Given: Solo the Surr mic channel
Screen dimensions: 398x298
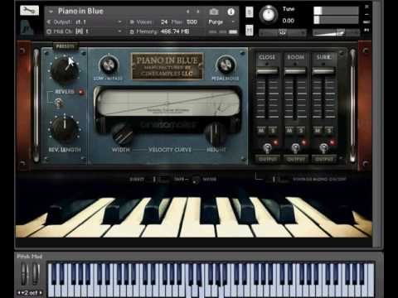Looking at the screenshot, I should (329, 130).
